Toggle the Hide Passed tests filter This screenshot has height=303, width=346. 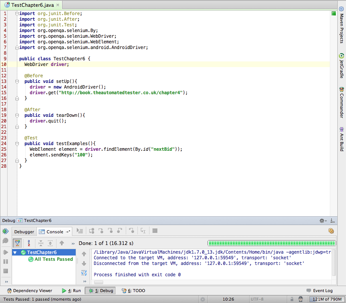coord(17,243)
